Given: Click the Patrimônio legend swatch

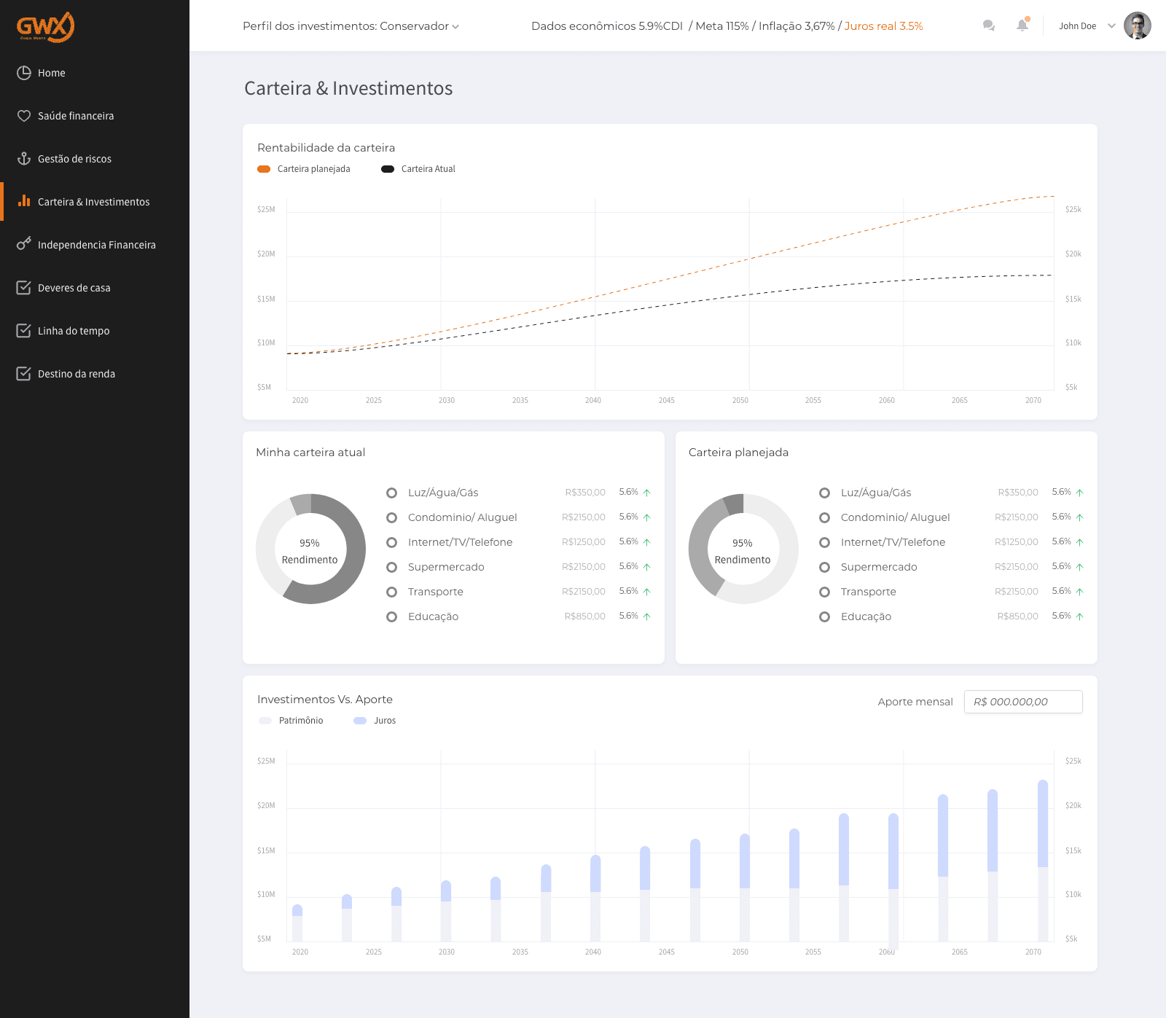Looking at the screenshot, I should (x=265, y=721).
